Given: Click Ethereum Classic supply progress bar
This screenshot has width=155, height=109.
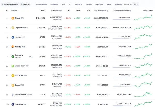Looking at the screenshot, I should [x=122, y=58].
